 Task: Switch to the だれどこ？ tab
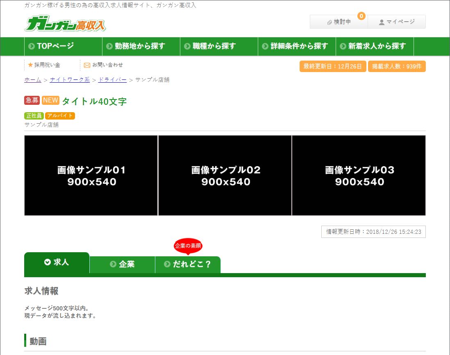click(x=188, y=265)
